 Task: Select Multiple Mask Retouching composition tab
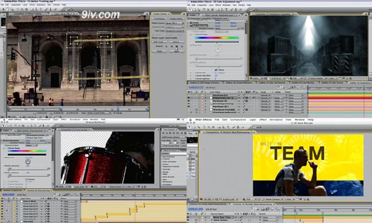pos(228,132)
